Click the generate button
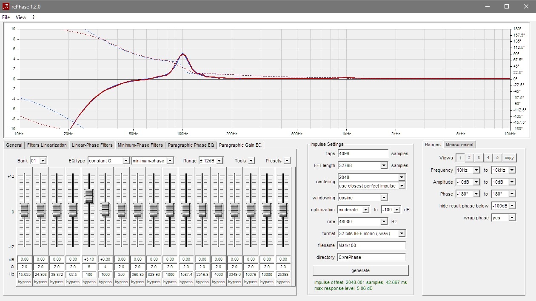The width and height of the screenshot is (536, 301). click(x=360, y=270)
